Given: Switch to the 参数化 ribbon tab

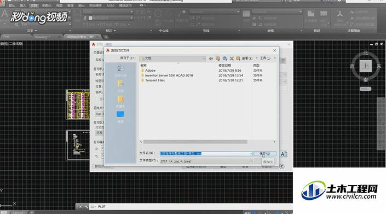Looking at the screenshot, I should [x=47, y=5].
